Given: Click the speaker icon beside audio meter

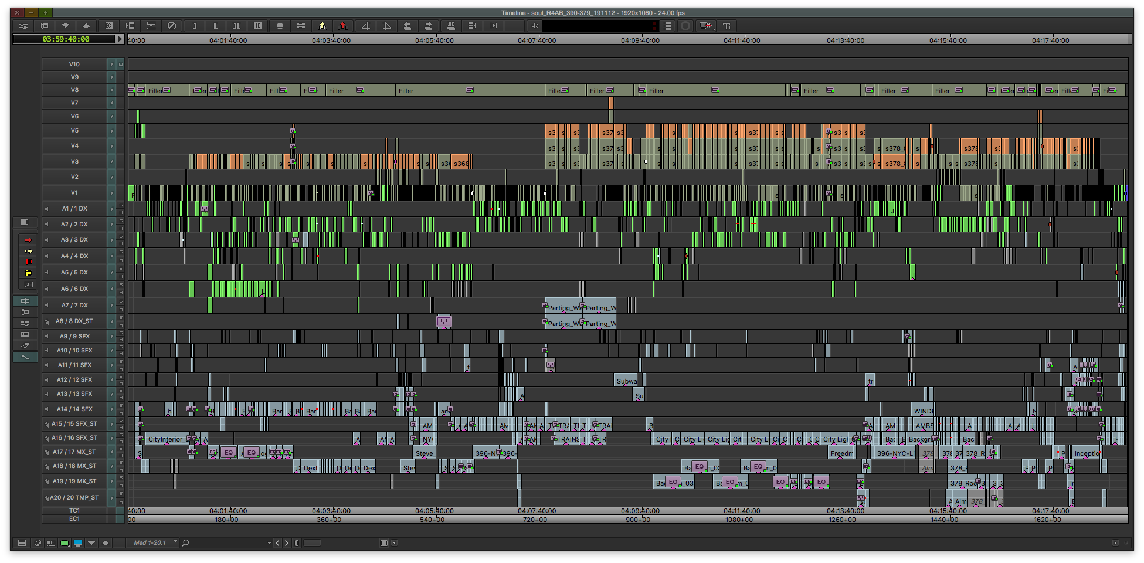Looking at the screenshot, I should coord(534,26).
